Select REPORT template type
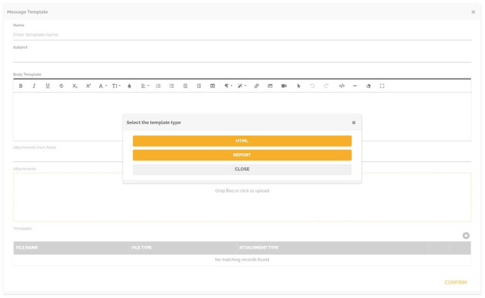Screen dimensions: 485x298 pyautogui.click(x=242, y=155)
